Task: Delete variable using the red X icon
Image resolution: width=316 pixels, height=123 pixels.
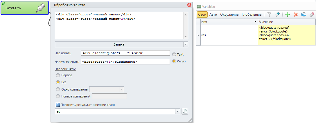Action: [x=296, y=15]
